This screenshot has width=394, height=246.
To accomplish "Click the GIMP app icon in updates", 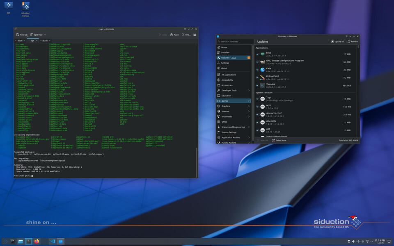I will pos(263,62).
